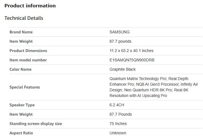Click the 11.2 x 65.2 x 40.1 inches value
The width and height of the screenshot is (203, 136).
131,51
